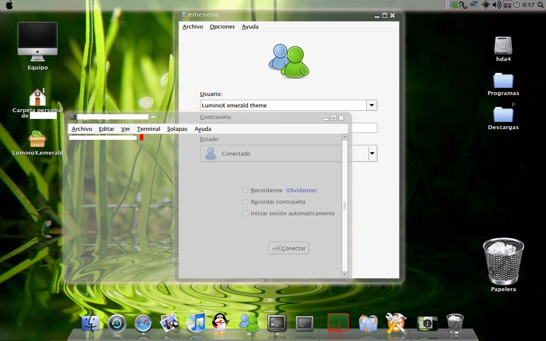Viewport: 546px width, 341px height.
Task: Click the network computers tray icon
Action: click(x=474, y=5)
